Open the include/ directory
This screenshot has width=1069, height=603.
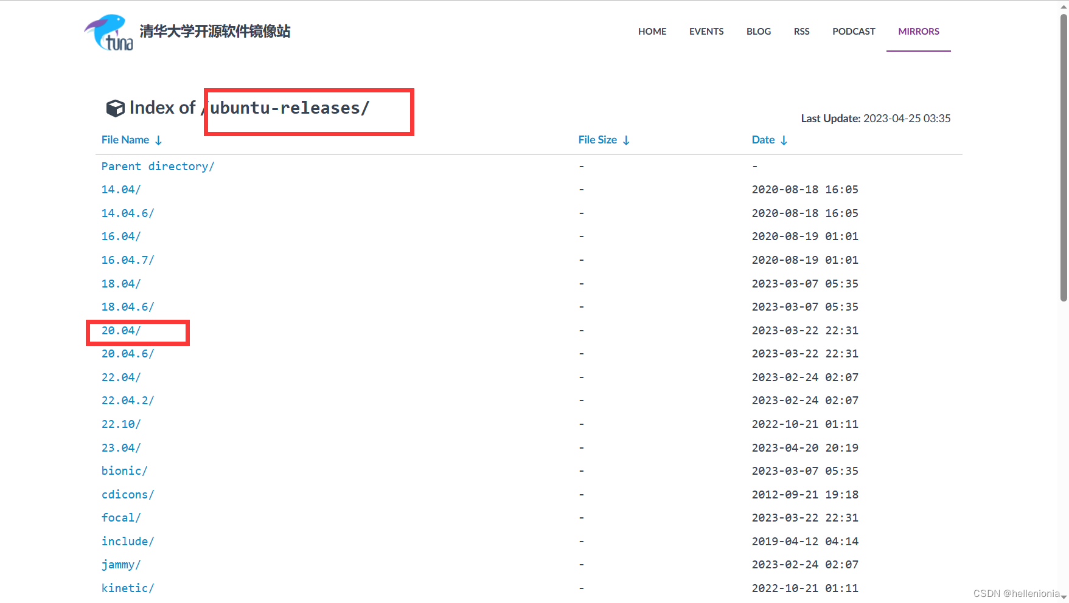coord(128,542)
